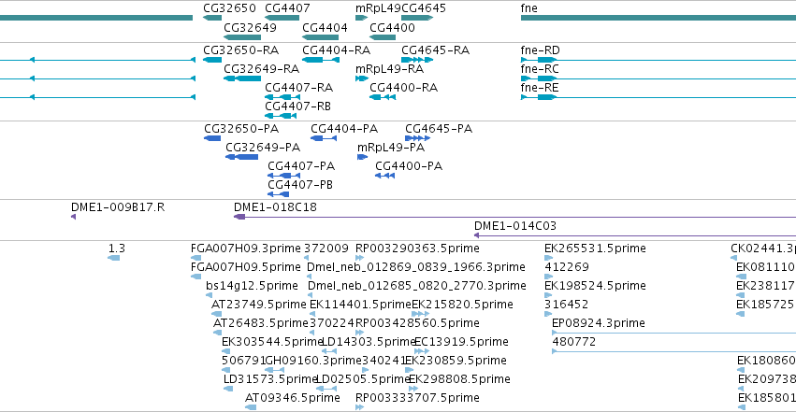Screen dimensions: 796x412
Task: Select the CG32650 gene label
Action: 229,8
